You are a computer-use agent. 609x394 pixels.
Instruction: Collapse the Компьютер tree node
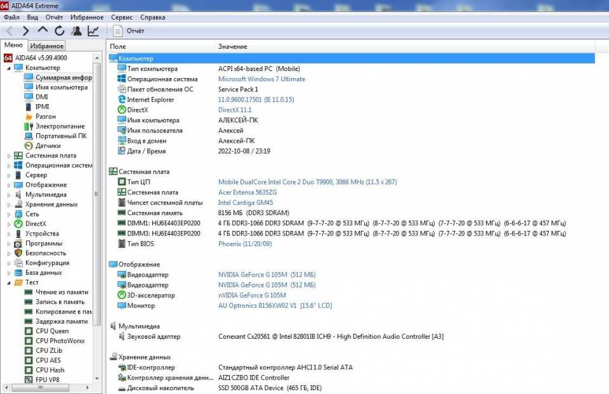pos(9,68)
